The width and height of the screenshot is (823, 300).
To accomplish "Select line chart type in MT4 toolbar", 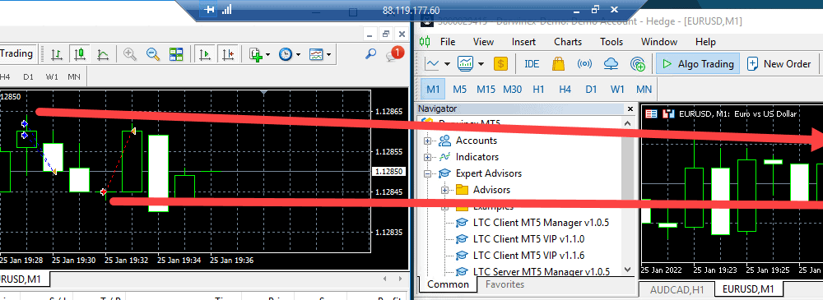I will click(x=103, y=53).
